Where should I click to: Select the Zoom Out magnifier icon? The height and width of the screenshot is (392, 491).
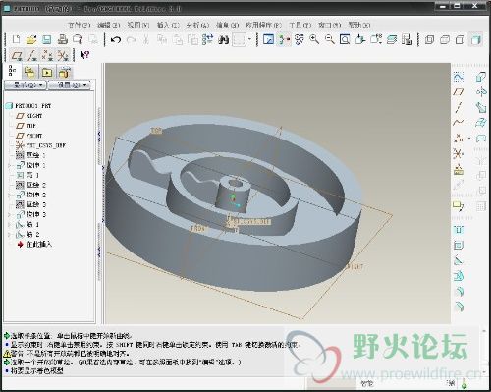pos(330,40)
